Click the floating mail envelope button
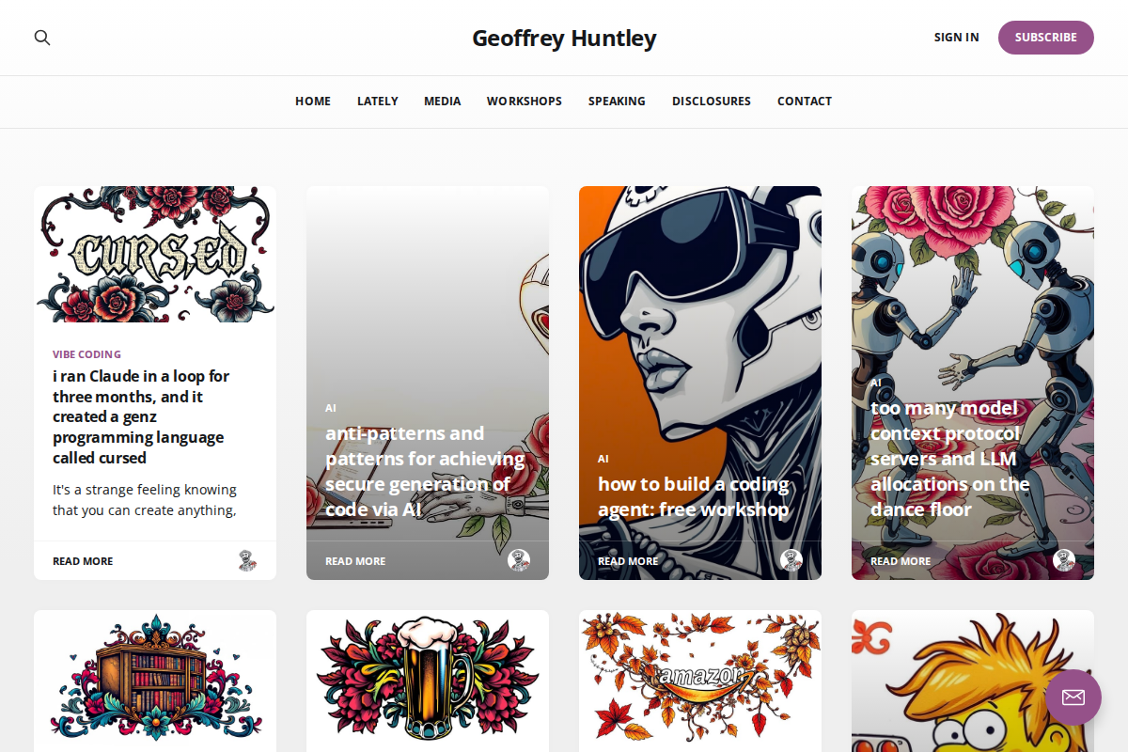1128x752 pixels. (x=1073, y=697)
